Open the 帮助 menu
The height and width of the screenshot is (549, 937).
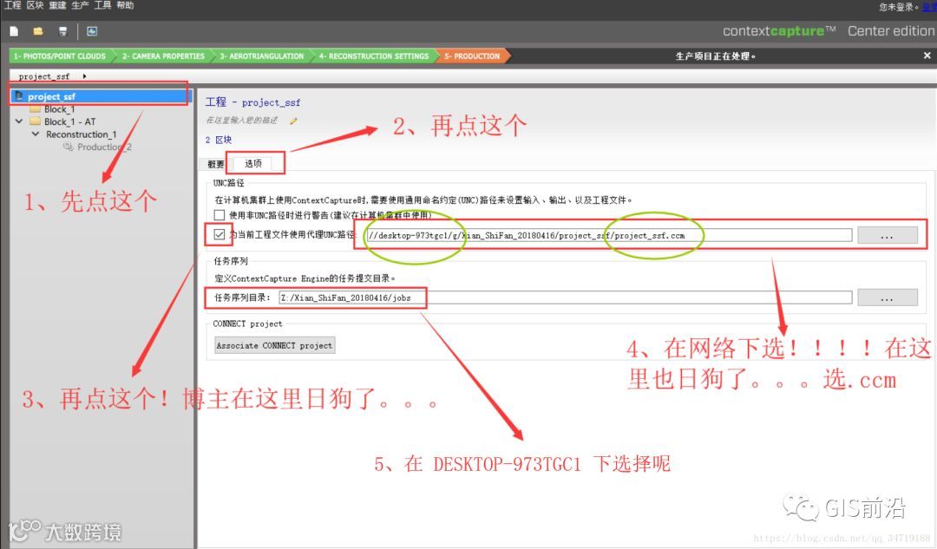(125, 5)
